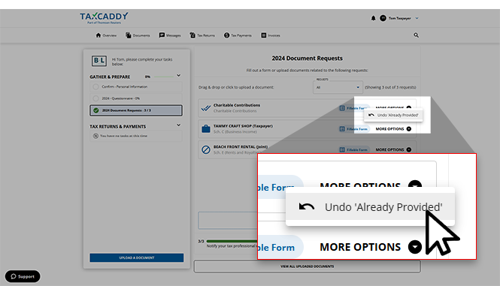Click the Gather & Prepare progress bar
Screen dimensions: 500x286
point(164,77)
